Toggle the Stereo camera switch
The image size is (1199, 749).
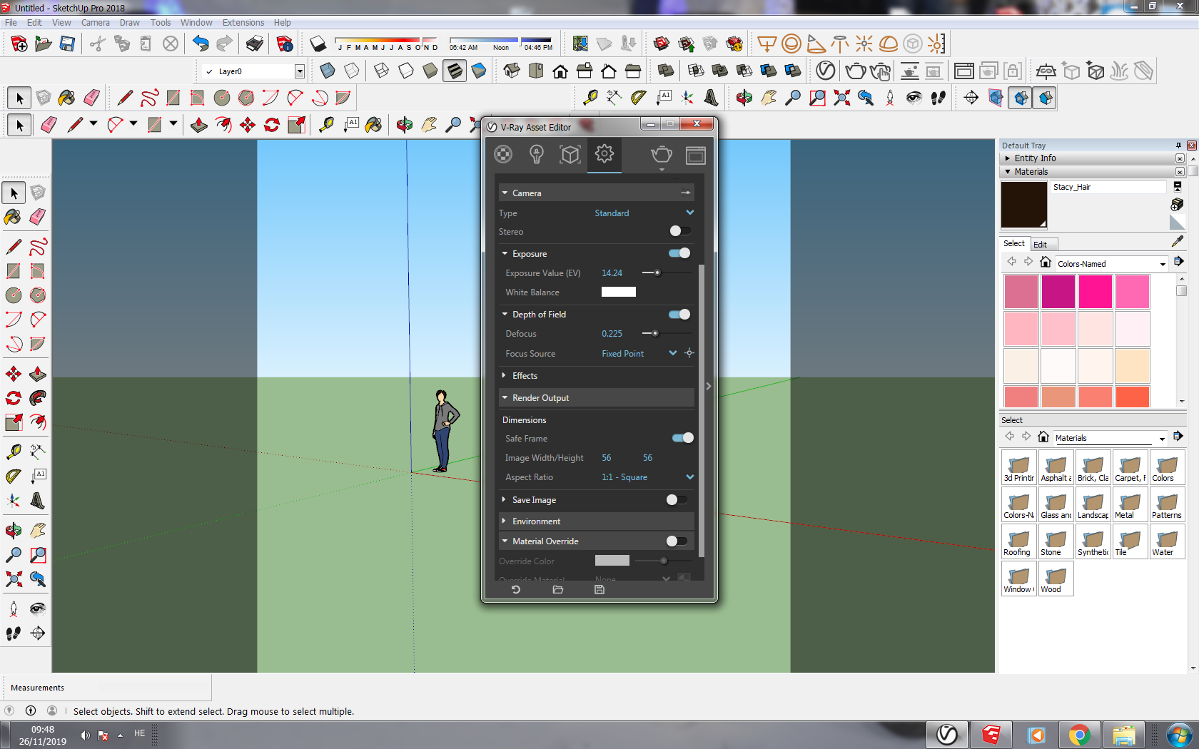tap(679, 231)
